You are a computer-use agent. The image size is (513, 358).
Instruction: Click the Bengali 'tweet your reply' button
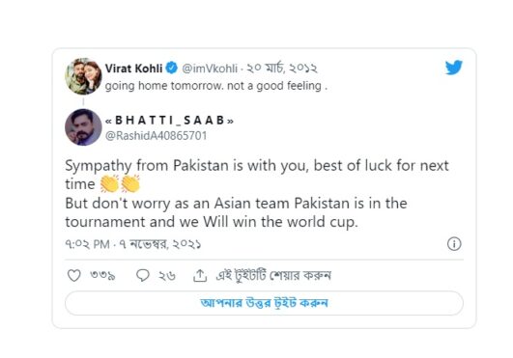point(264,303)
